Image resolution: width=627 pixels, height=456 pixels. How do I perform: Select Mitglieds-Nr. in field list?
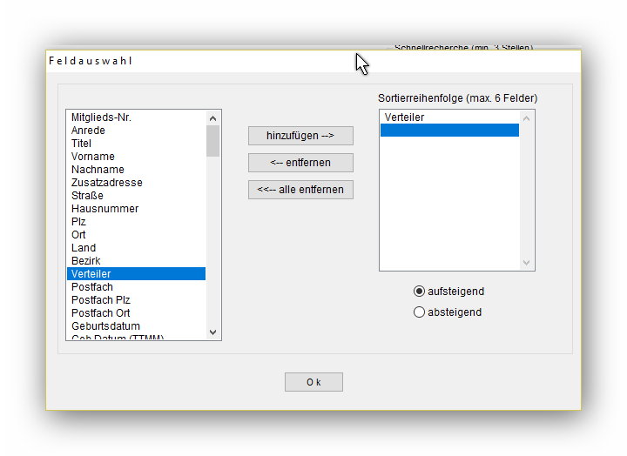tap(101, 117)
